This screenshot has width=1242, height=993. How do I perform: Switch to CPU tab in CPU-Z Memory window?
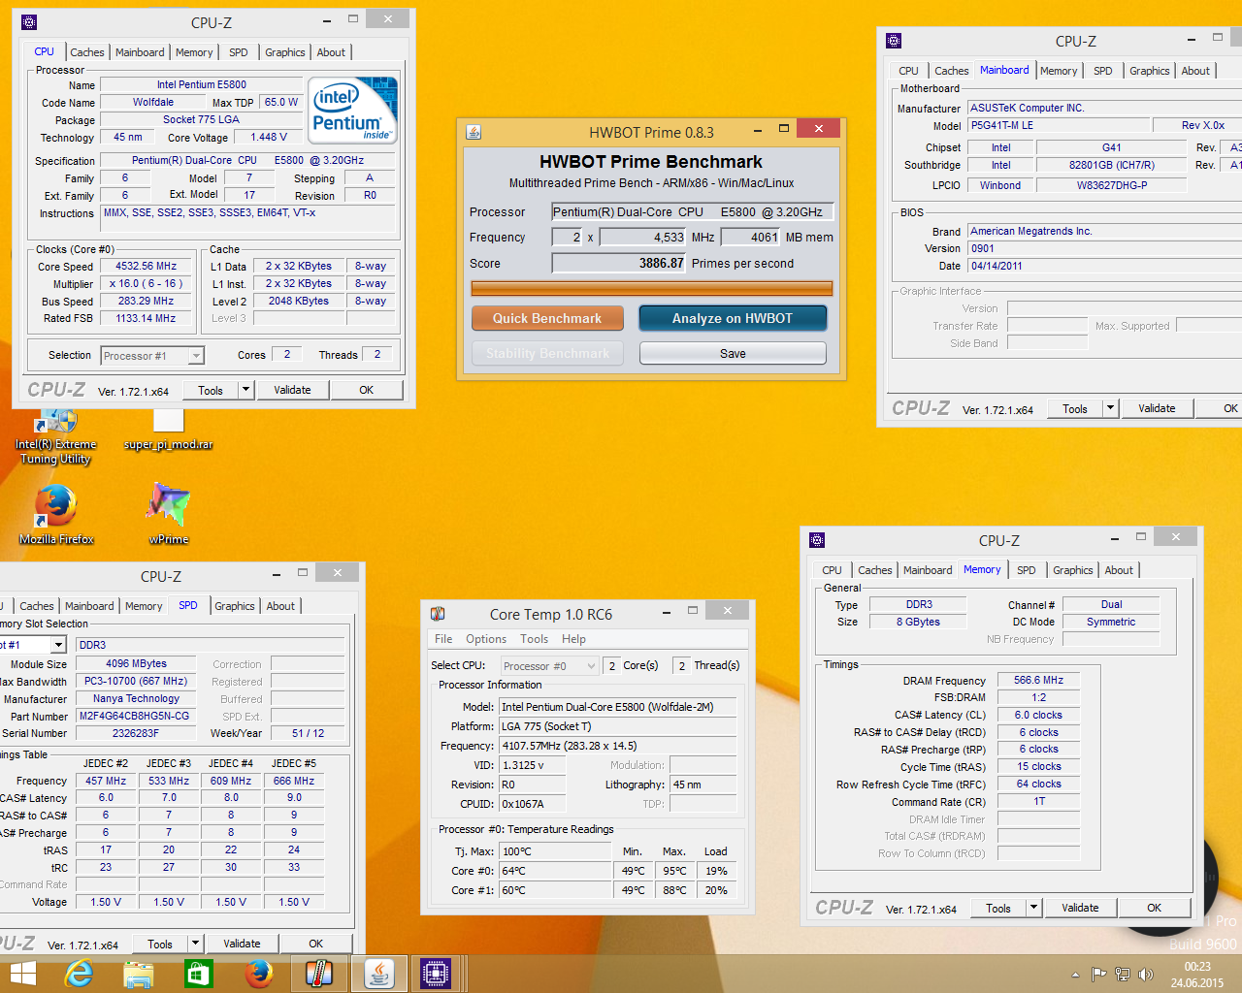[833, 570]
